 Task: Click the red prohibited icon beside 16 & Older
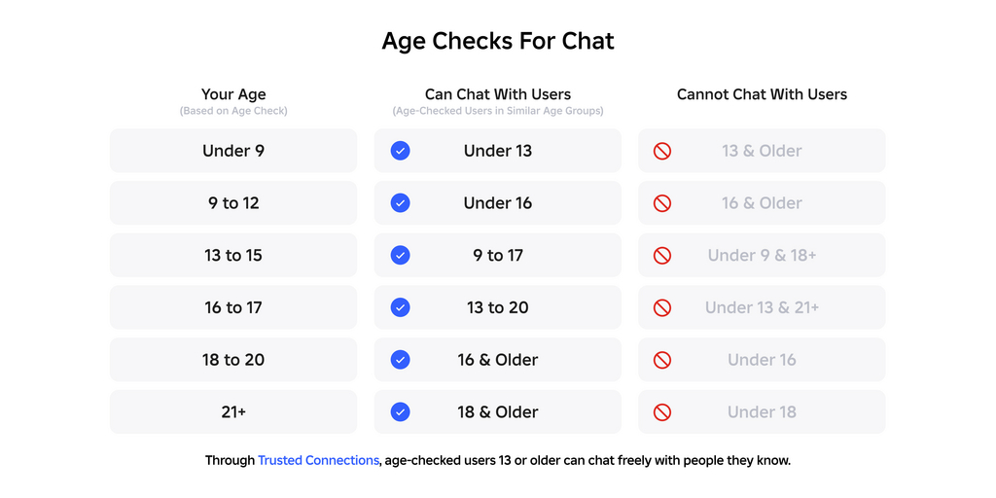(662, 203)
